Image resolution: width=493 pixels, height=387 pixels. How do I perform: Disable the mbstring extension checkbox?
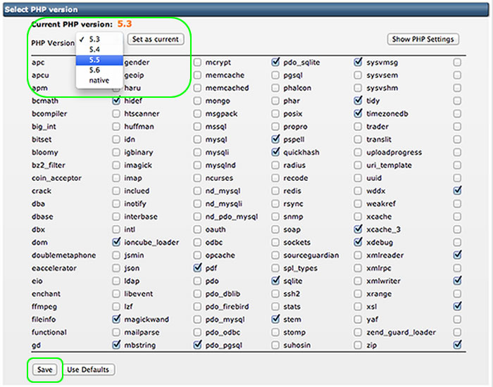(x=197, y=345)
